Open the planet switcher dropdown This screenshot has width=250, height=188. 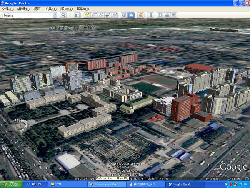point(141,15)
